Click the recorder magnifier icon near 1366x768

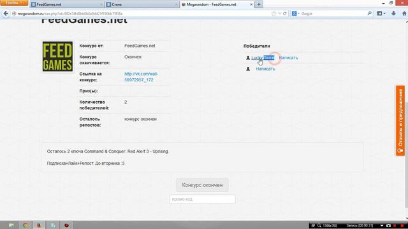coord(319,226)
